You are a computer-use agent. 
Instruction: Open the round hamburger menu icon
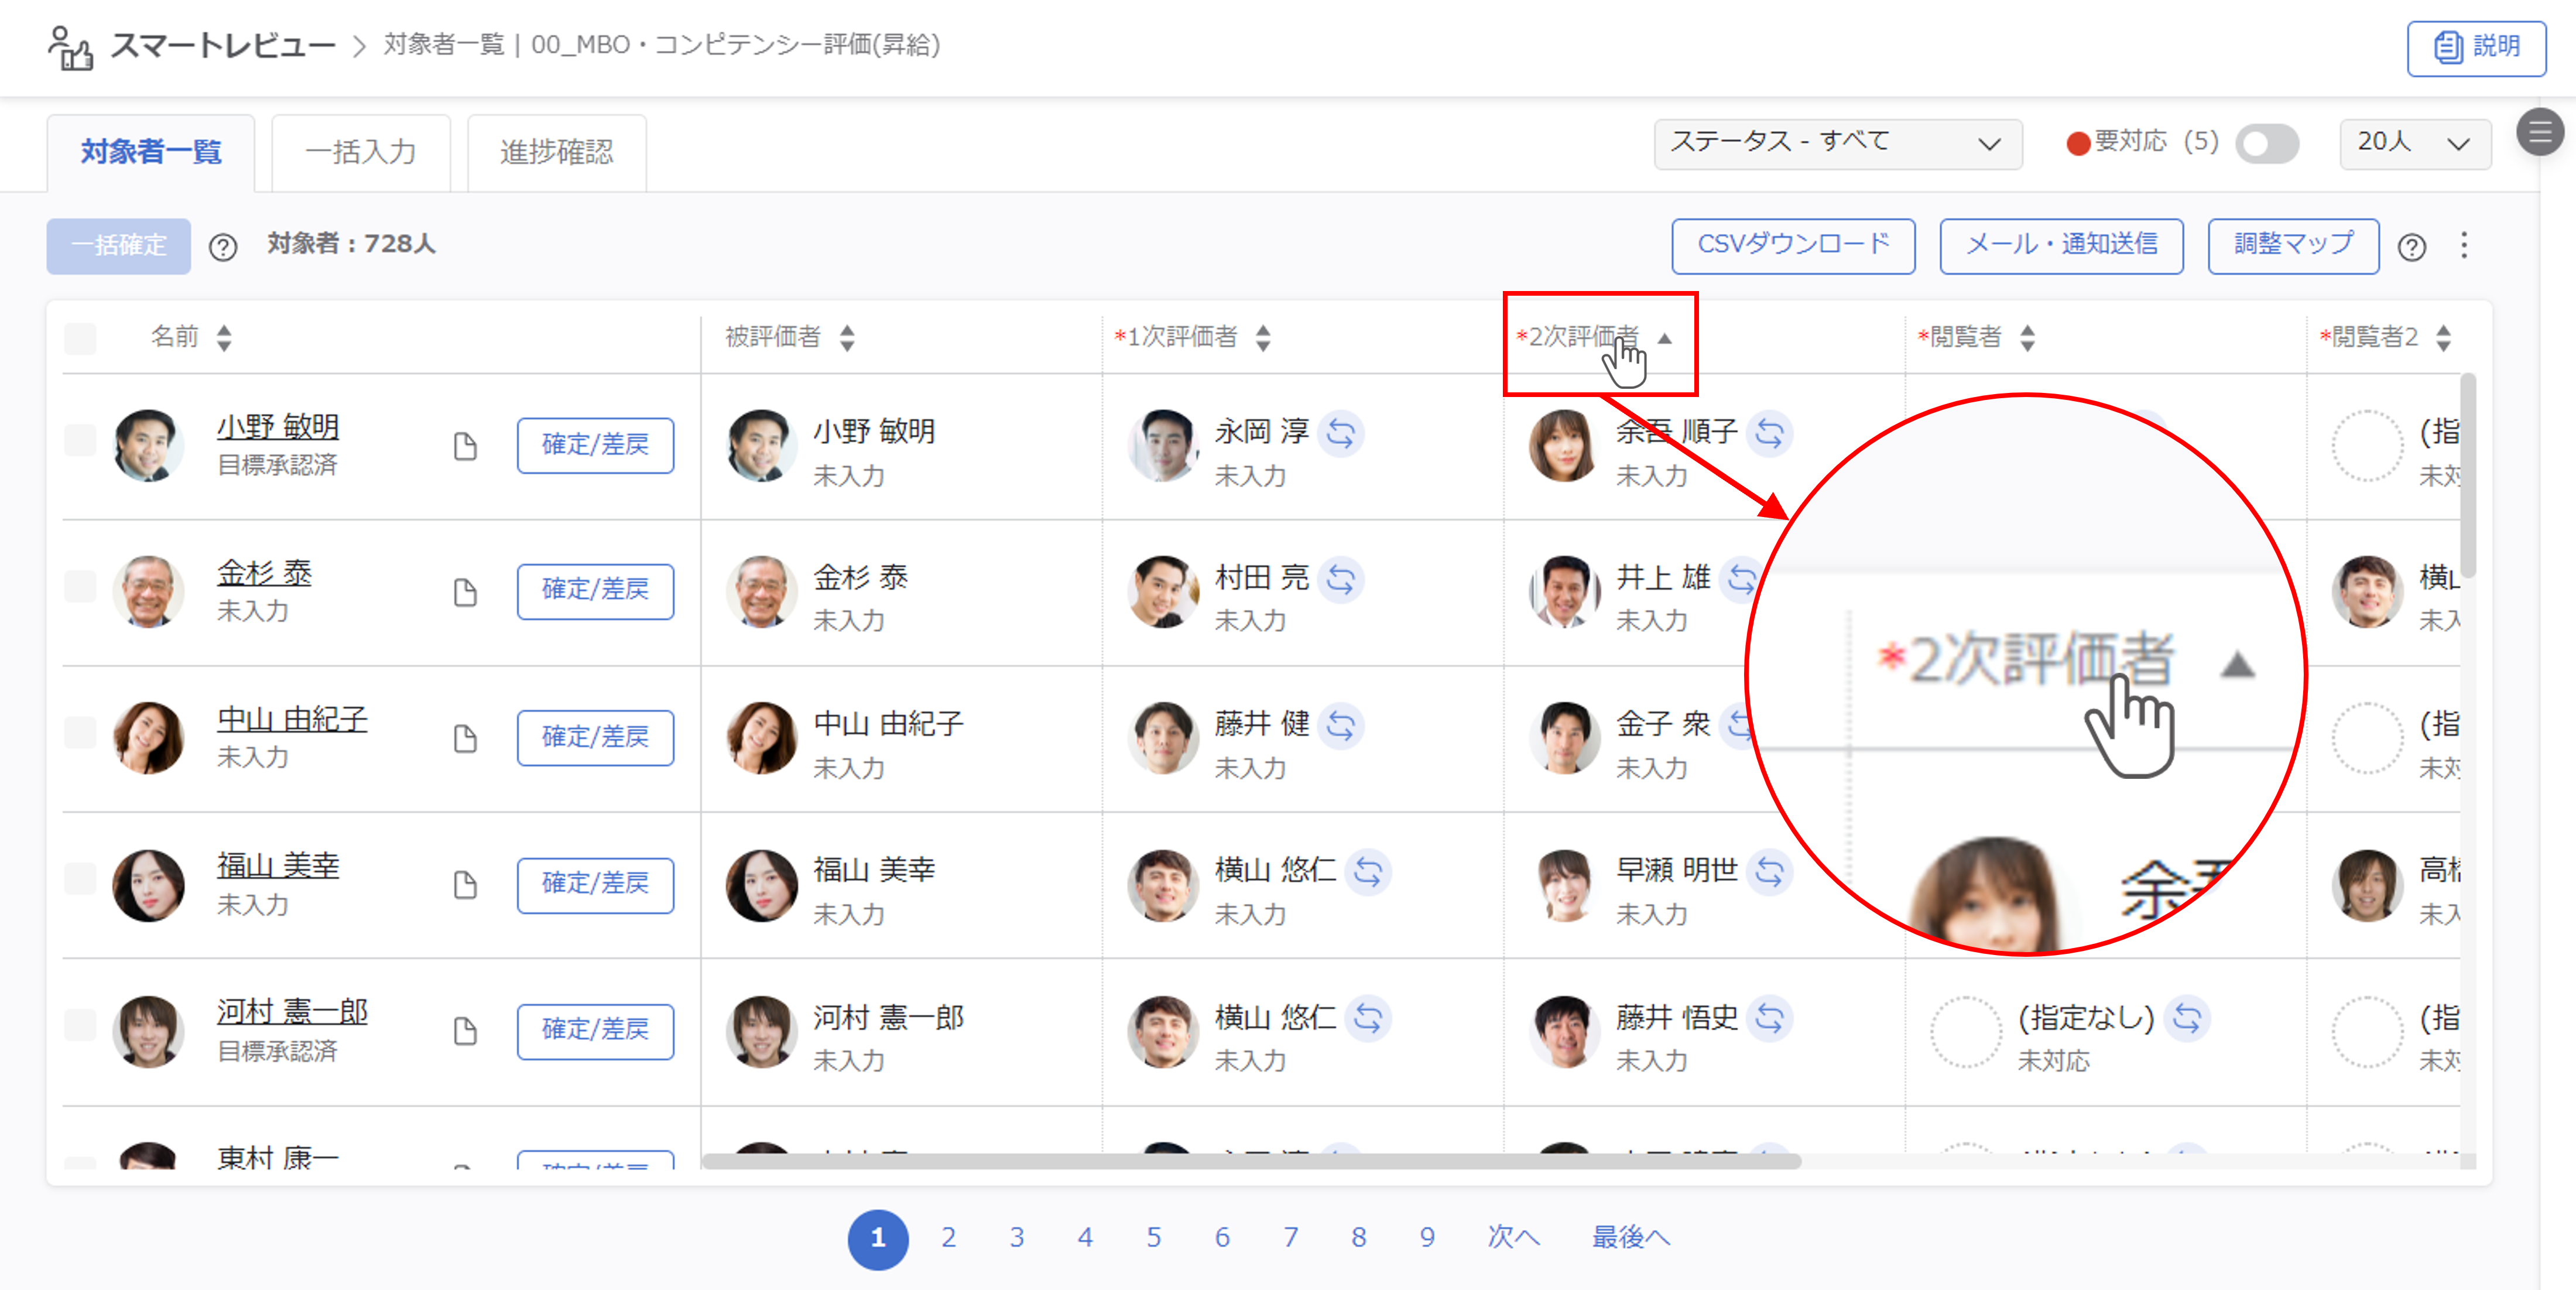[x=2540, y=132]
